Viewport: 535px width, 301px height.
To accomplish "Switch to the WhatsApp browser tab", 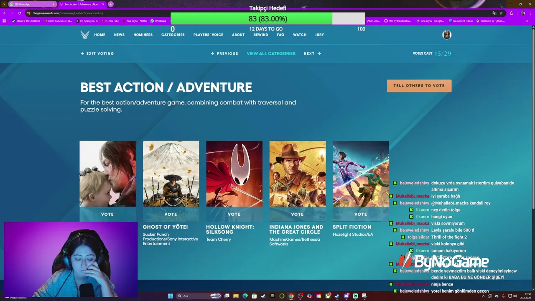I will click(33, 4).
